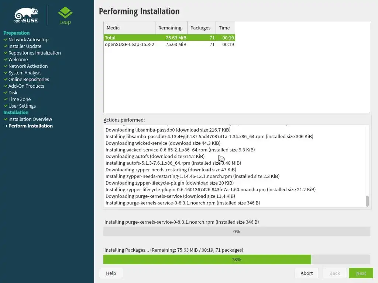The height and width of the screenshot is (283, 378).
Task: Click the Network Activation step
Action: click(x=28, y=66)
